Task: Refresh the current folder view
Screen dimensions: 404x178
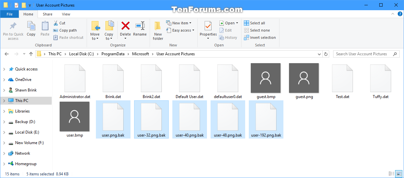Action: [326, 54]
